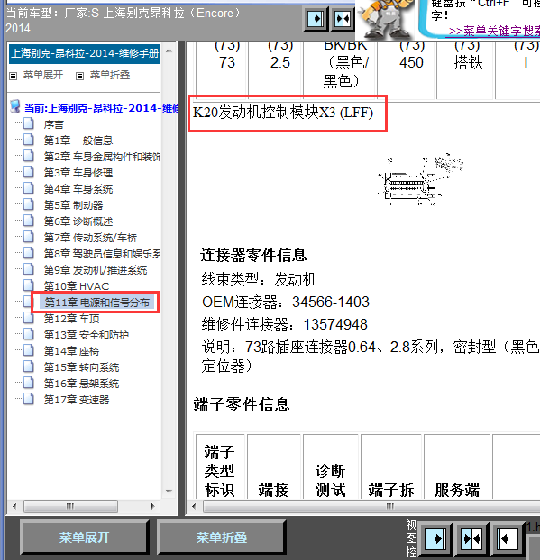Click the tree panel scroll-up arrow

point(169,51)
